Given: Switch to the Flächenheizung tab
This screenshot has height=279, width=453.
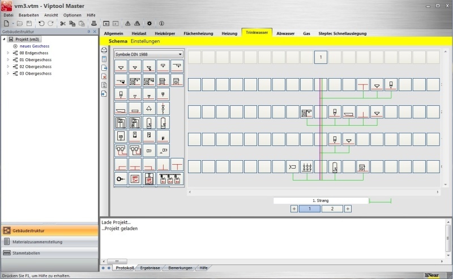Looking at the screenshot, I should click(x=198, y=33).
